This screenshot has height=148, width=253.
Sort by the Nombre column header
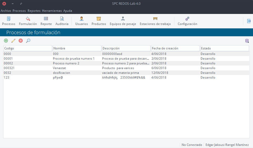pyautogui.click(x=77, y=48)
